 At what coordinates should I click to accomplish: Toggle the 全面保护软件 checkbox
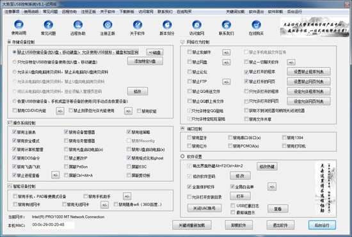coord(189,186)
